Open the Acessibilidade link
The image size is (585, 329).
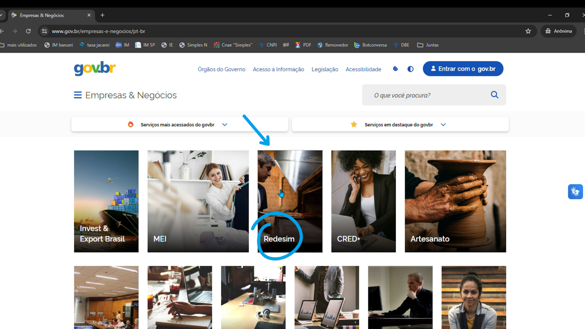pyautogui.click(x=363, y=69)
